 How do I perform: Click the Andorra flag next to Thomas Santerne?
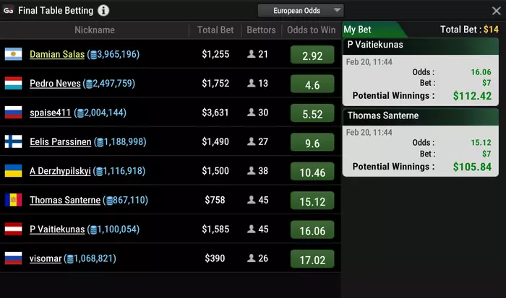[13, 200]
